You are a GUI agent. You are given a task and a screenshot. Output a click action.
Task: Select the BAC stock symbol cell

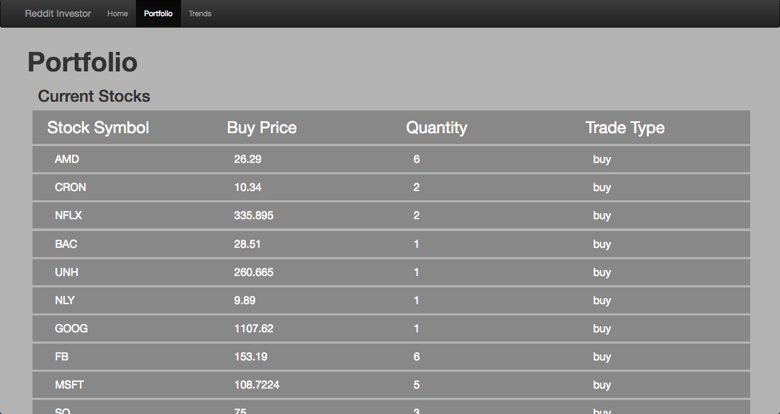(x=66, y=244)
